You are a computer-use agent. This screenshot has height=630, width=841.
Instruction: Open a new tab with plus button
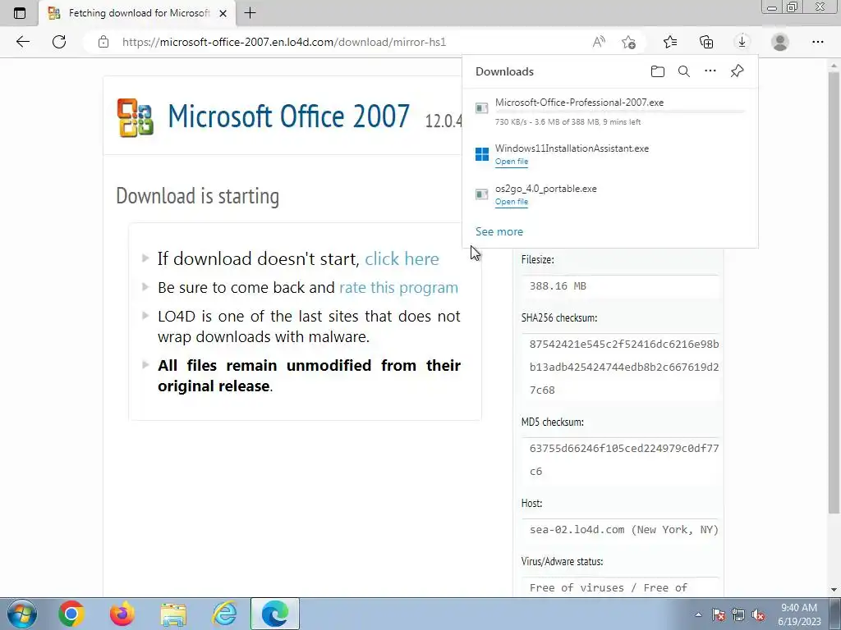250,13
